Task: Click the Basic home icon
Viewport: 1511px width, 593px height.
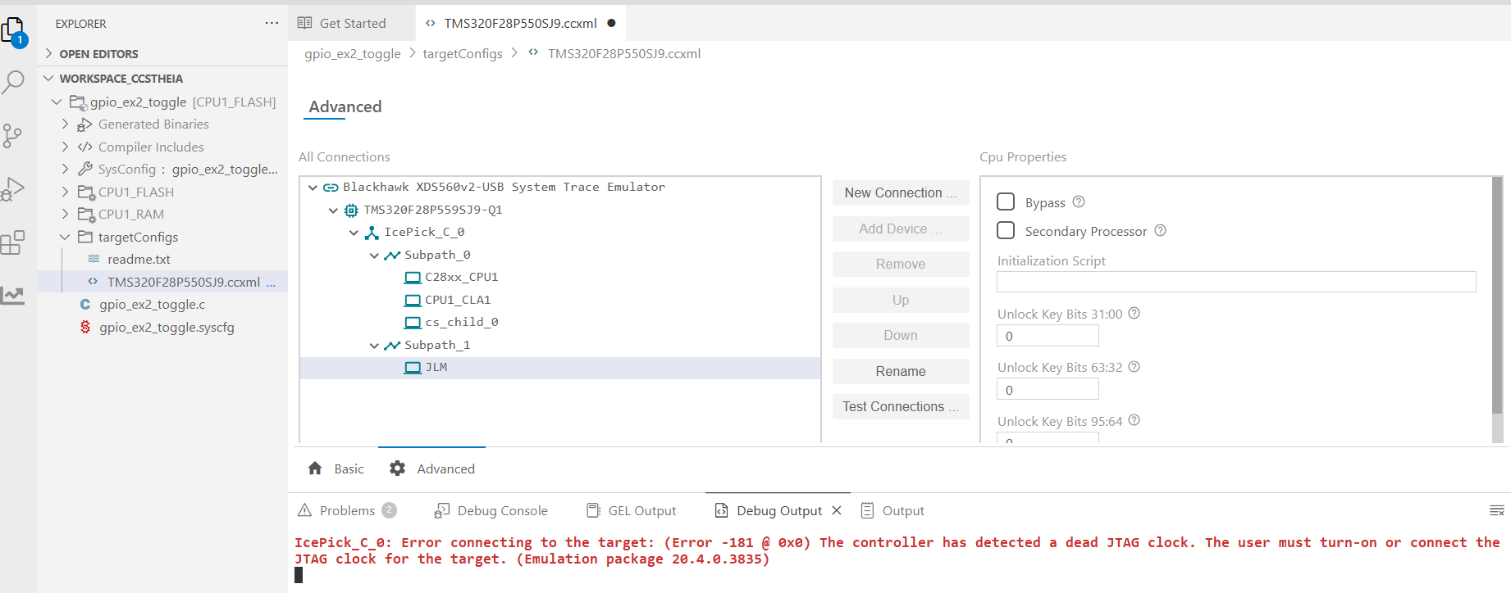Action: point(315,469)
